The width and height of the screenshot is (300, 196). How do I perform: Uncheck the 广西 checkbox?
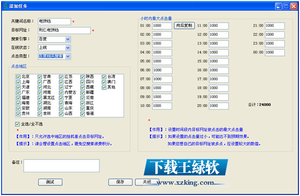40,82
